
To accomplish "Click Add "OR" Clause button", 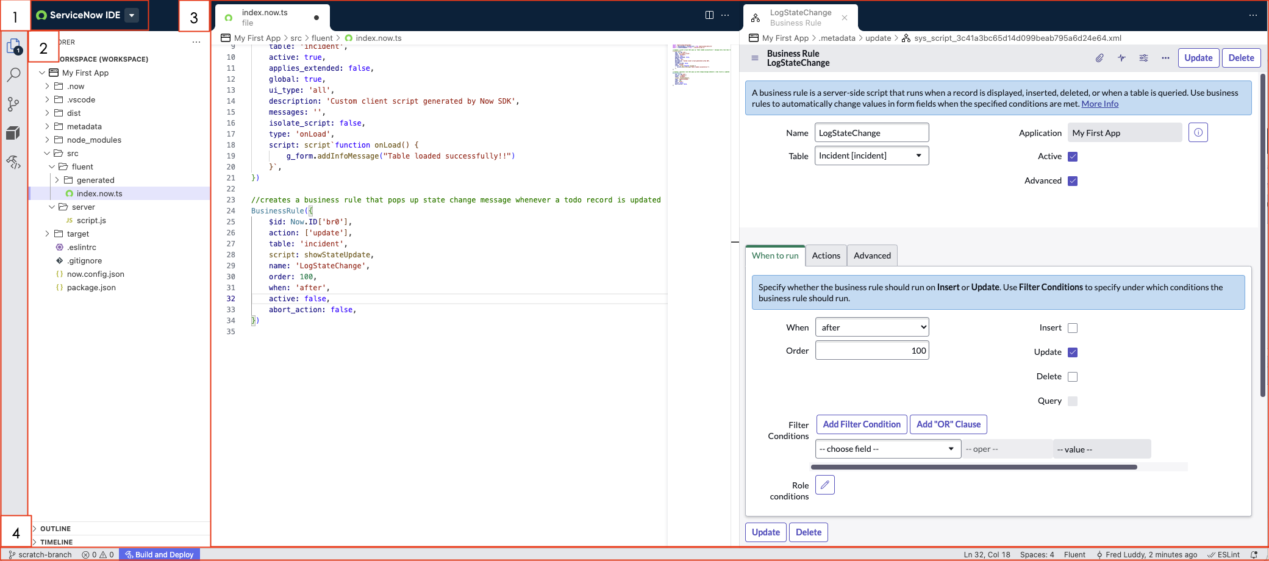I will 948,424.
